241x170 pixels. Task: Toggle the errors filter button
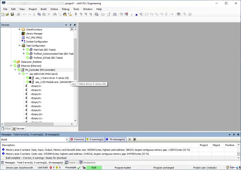(77, 139)
